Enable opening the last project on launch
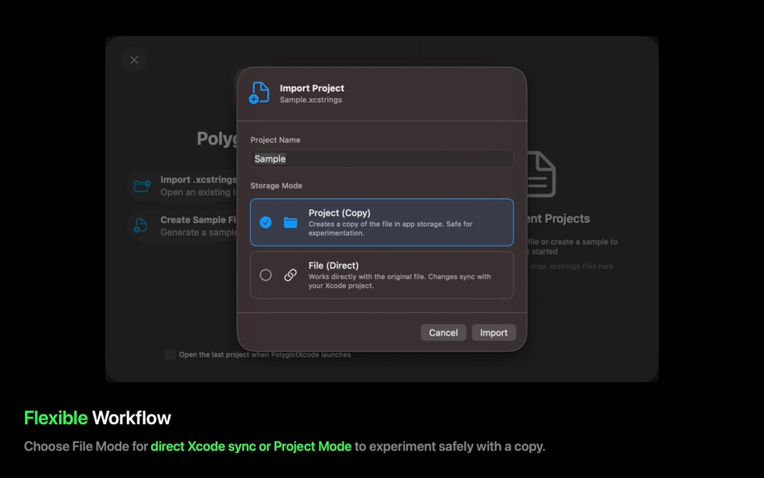 [x=169, y=354]
